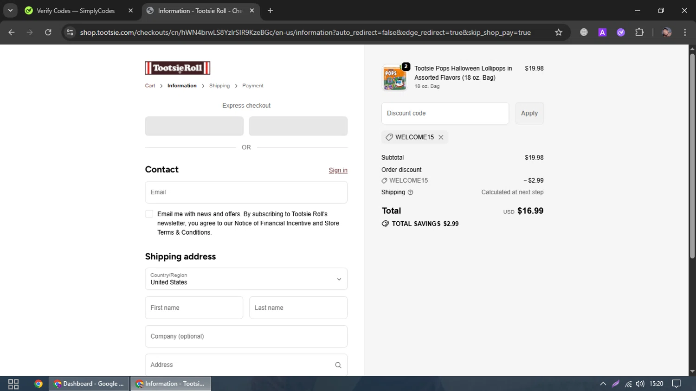696x391 pixels.
Task: Click the Sign in link
Action: [x=338, y=170]
